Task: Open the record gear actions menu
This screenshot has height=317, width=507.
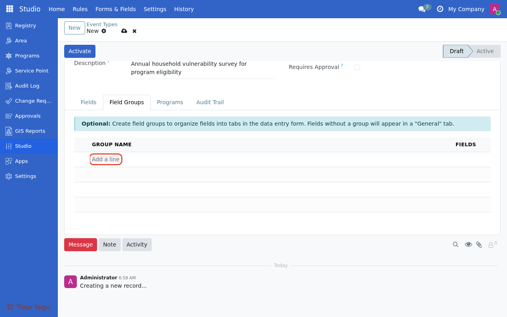Action: (x=104, y=31)
